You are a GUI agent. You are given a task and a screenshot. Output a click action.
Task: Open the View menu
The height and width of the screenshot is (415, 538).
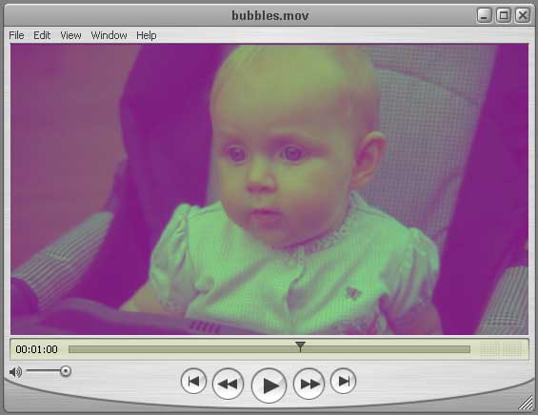pyautogui.click(x=70, y=35)
